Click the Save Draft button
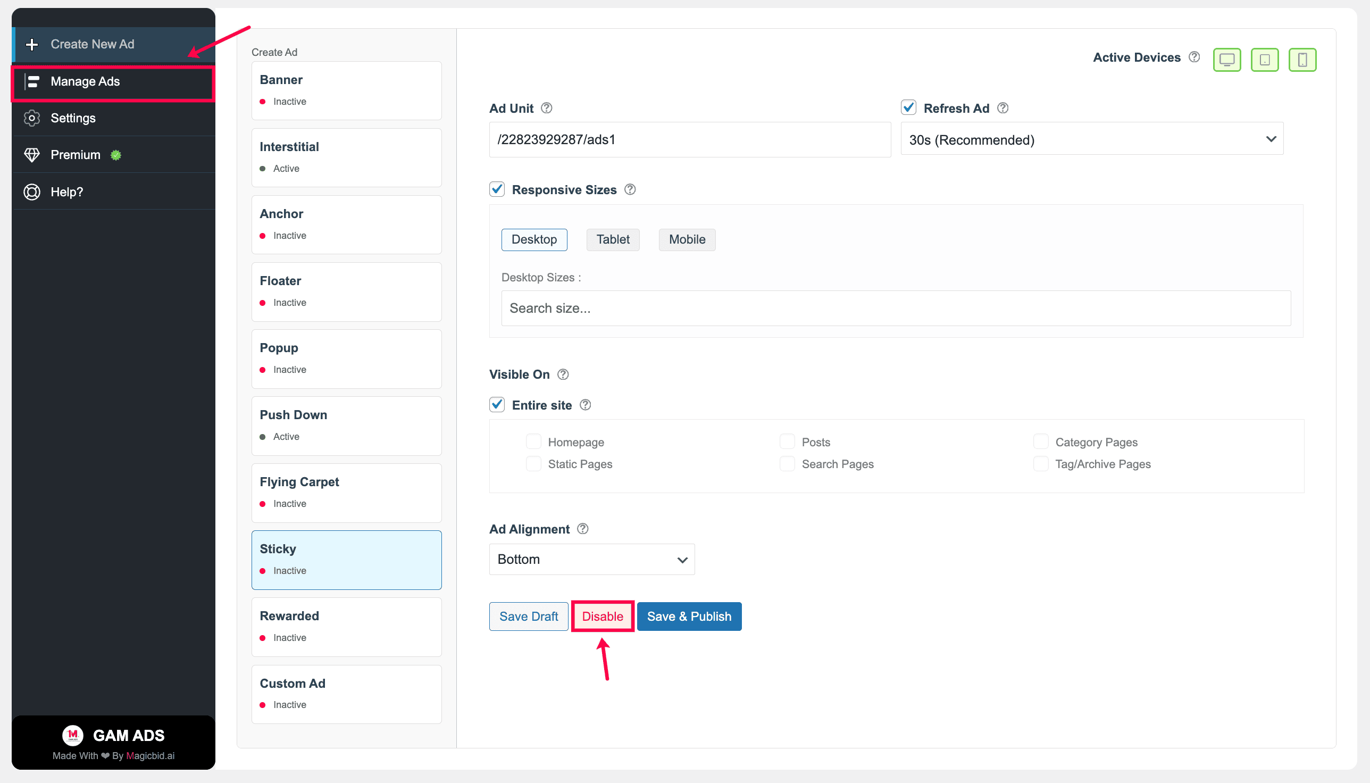The height and width of the screenshot is (783, 1370). point(529,617)
